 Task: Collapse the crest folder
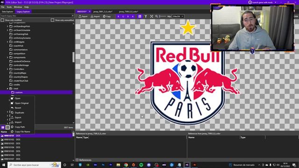7,89
